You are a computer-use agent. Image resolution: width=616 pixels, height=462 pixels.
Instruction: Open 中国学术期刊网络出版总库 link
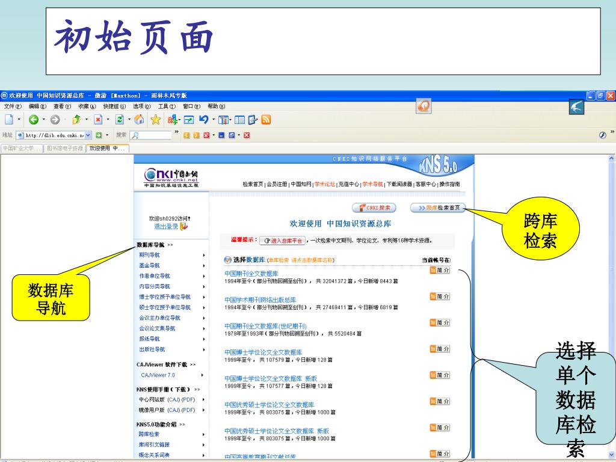pyautogui.click(x=260, y=300)
